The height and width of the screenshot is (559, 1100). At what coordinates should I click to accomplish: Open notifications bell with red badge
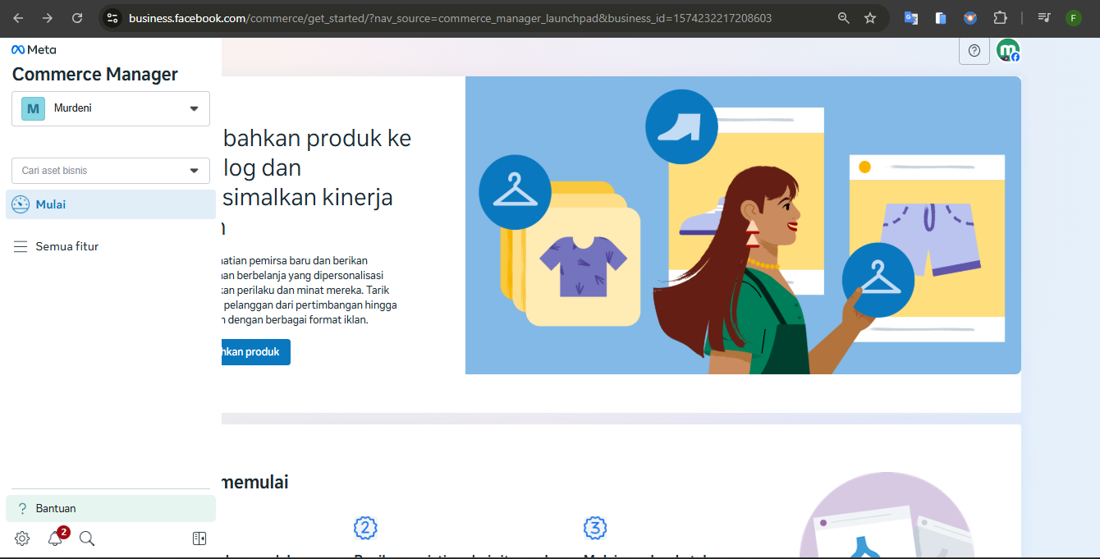point(55,538)
